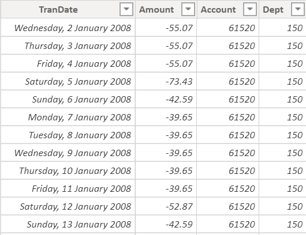This screenshot has width=306, height=235.
Task: Select the -52.87 amount cell
Action: click(166, 206)
